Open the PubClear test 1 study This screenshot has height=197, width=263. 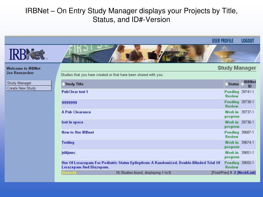click(x=75, y=92)
